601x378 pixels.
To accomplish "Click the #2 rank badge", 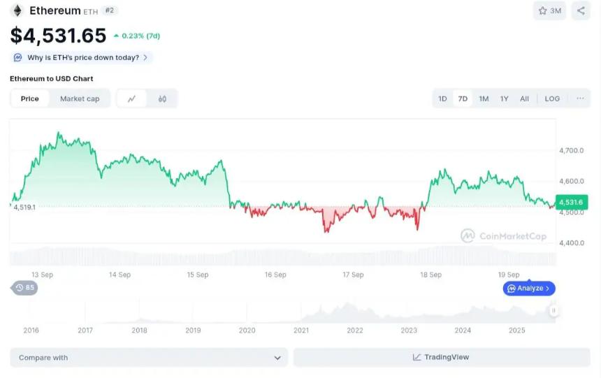I will [x=110, y=10].
